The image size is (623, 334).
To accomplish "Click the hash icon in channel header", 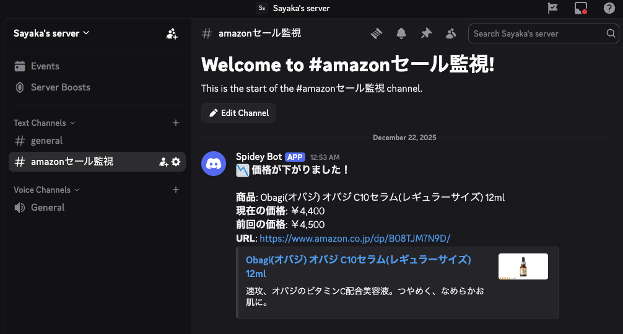I will click(207, 33).
